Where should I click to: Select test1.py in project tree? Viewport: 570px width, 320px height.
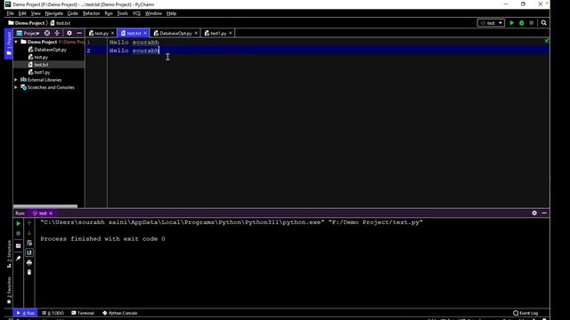point(39,72)
